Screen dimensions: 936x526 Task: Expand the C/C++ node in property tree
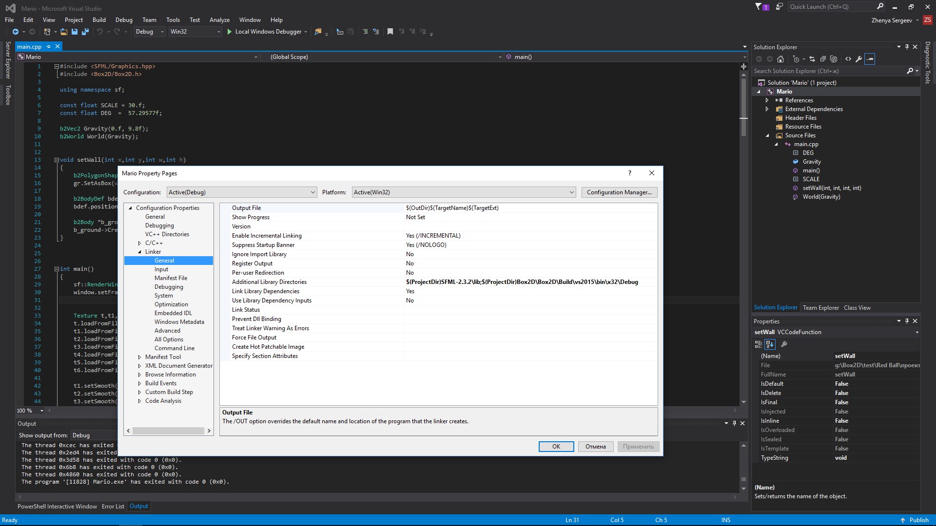[139, 243]
